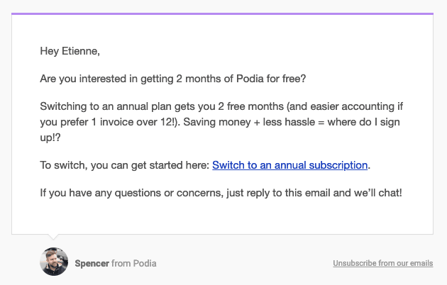
Task: Click the name 'Etienne' in the greeting
Action: pos(79,51)
